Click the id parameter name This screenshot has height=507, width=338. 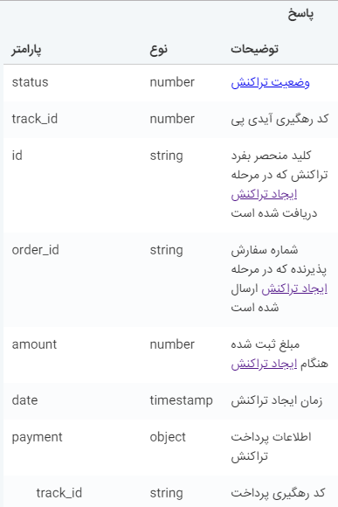coord(17,156)
